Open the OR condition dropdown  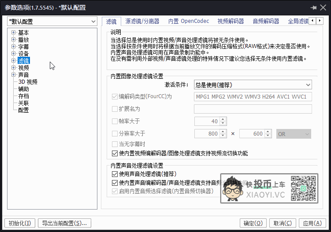294,134
